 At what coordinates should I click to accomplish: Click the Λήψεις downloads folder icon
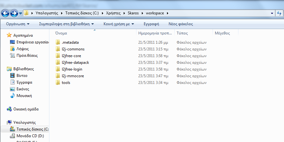pos(12,49)
